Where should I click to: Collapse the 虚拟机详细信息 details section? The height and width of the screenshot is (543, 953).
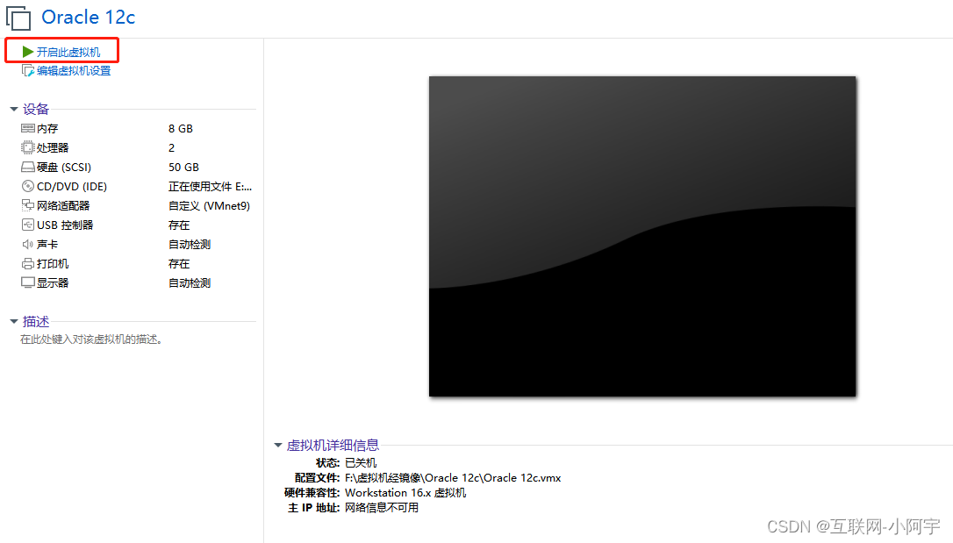coord(278,446)
